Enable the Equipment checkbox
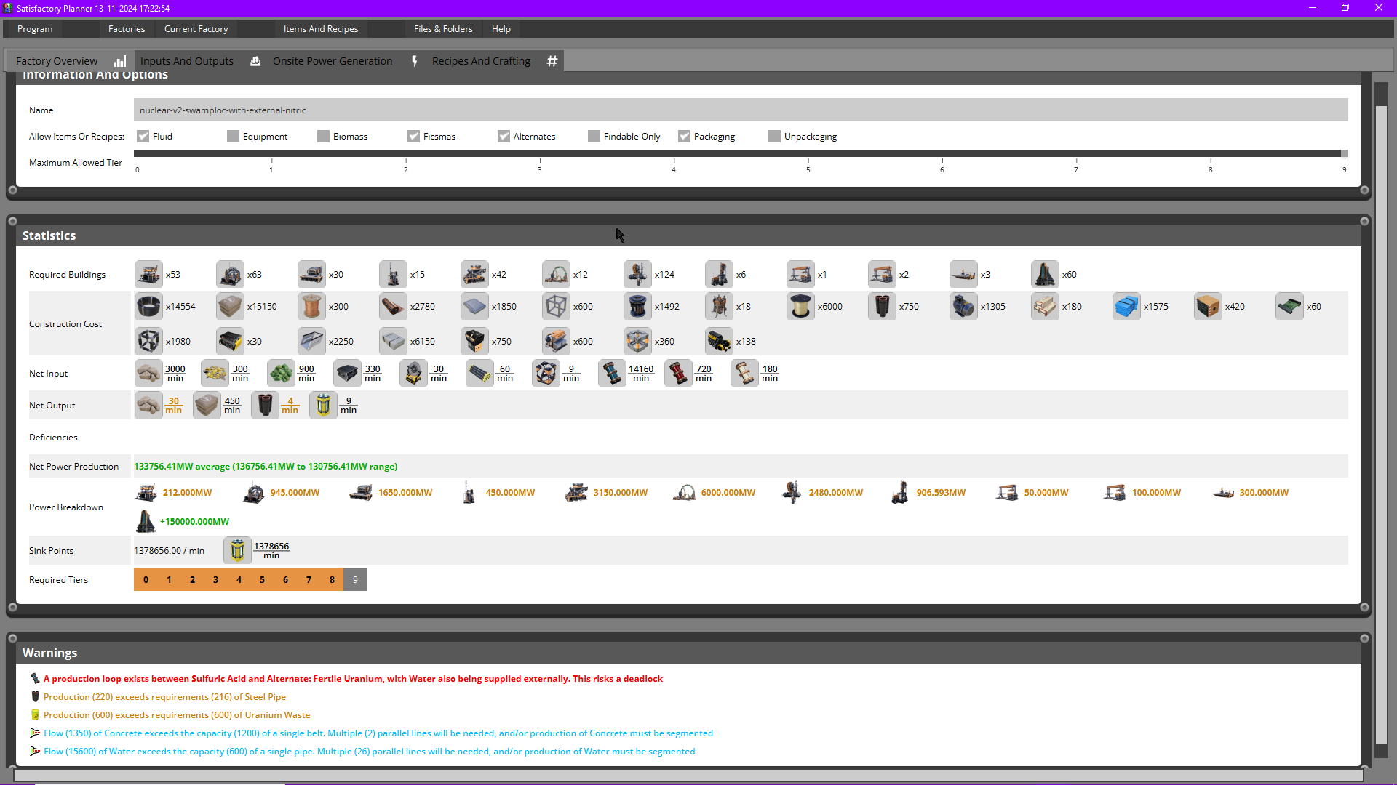The width and height of the screenshot is (1397, 785). [233, 136]
